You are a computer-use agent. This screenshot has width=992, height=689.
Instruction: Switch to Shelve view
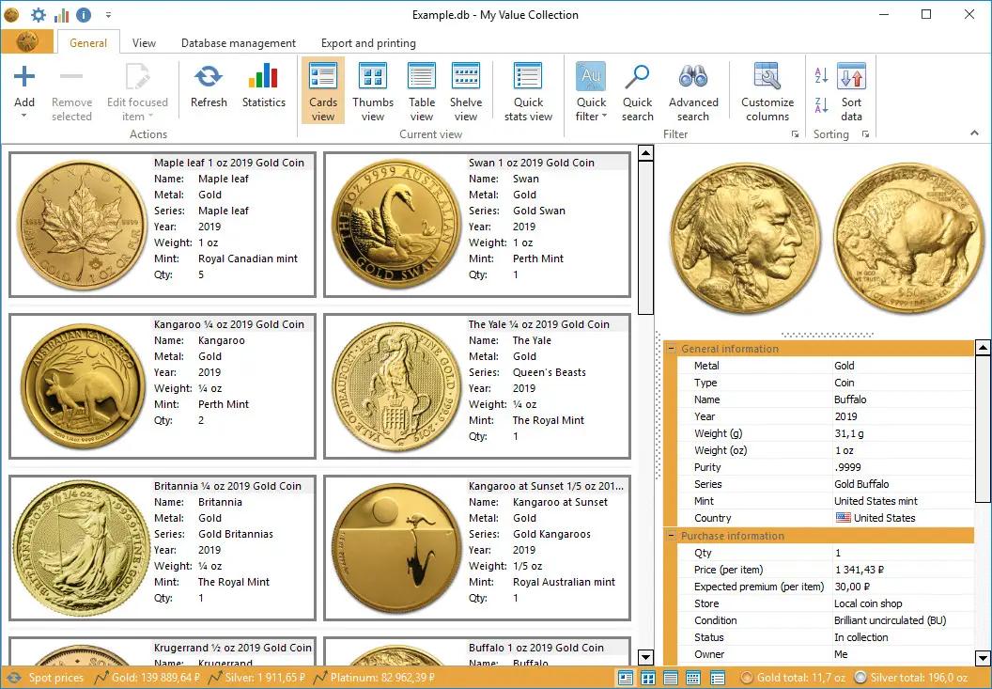[x=466, y=90]
